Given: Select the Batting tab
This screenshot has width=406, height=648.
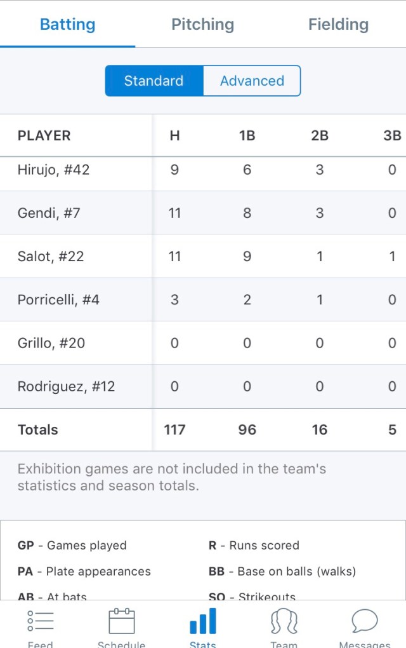Looking at the screenshot, I should [x=67, y=25].
